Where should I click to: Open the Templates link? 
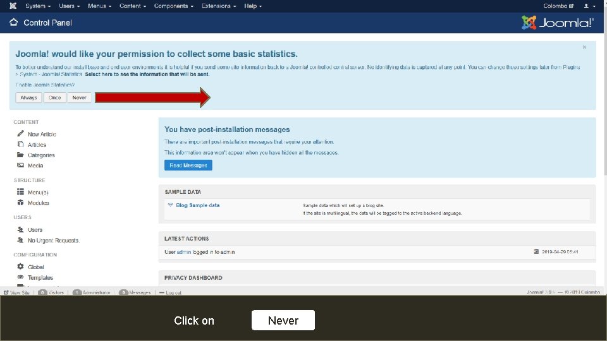tap(40, 278)
